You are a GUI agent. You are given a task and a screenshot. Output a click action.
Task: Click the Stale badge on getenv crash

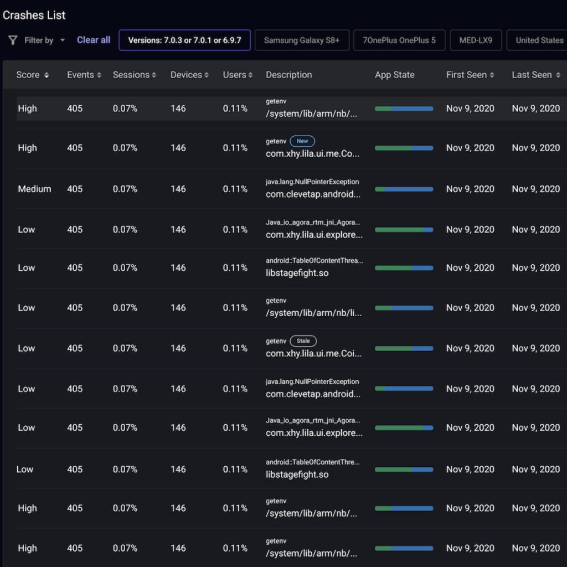point(303,341)
